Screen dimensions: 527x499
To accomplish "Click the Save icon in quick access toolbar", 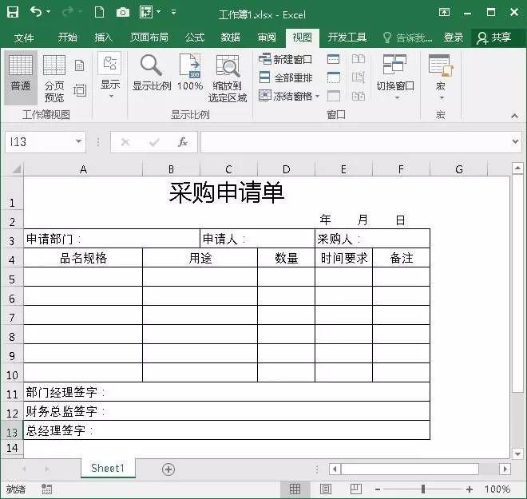I will point(13,13).
